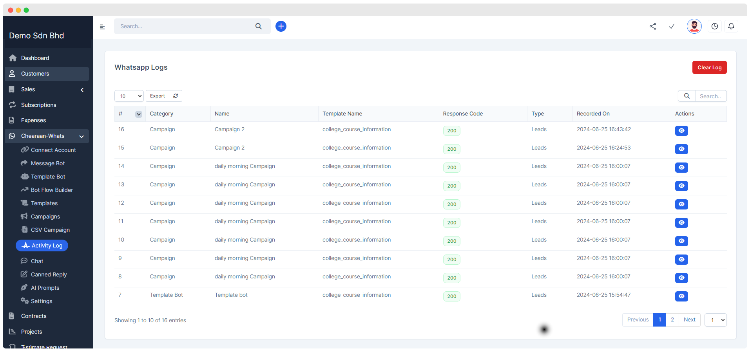The image size is (750, 352).
Task: Click the table search input field
Action: 710,96
